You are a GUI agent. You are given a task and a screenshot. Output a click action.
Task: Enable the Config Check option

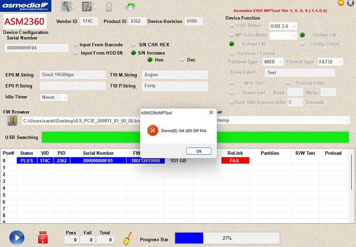(x=302, y=44)
